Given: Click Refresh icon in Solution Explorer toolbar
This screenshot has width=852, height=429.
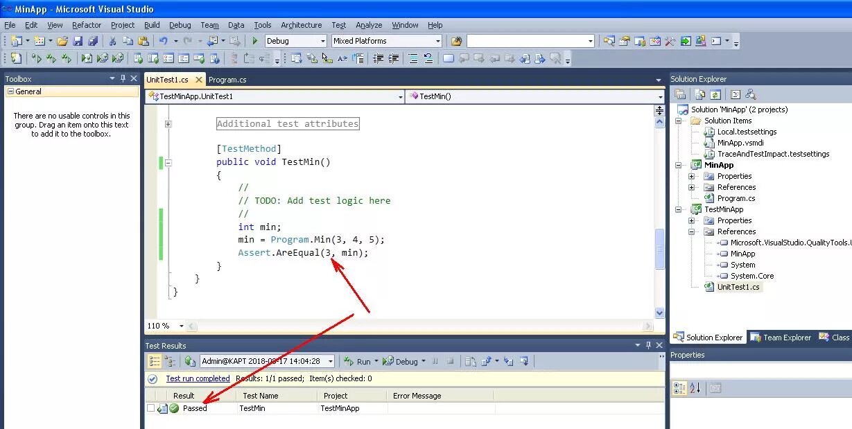Looking at the screenshot, I should [x=715, y=94].
